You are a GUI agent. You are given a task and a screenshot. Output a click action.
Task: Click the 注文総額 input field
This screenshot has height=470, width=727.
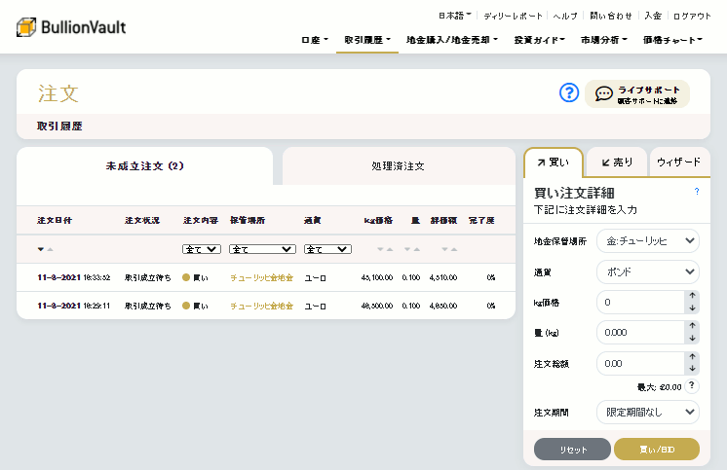[x=640, y=363]
